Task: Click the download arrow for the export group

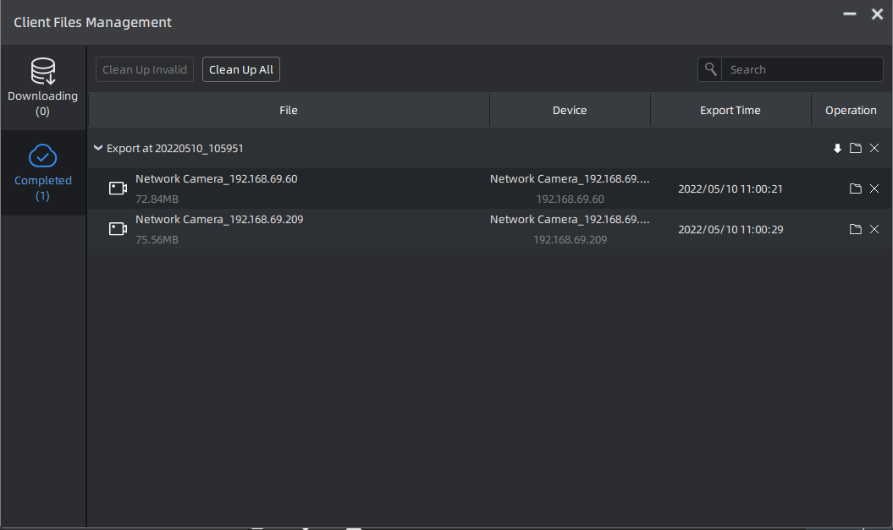Action: (837, 149)
